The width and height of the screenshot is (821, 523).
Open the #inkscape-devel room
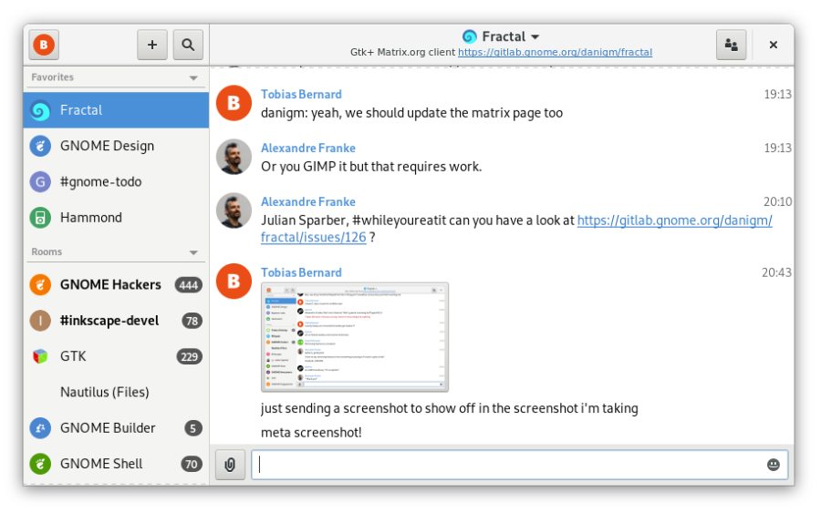coord(116,321)
